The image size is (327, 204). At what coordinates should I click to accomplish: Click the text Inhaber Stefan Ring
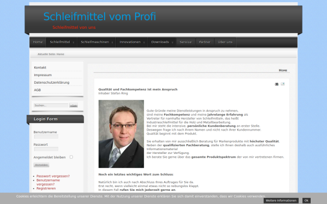pos(113,93)
